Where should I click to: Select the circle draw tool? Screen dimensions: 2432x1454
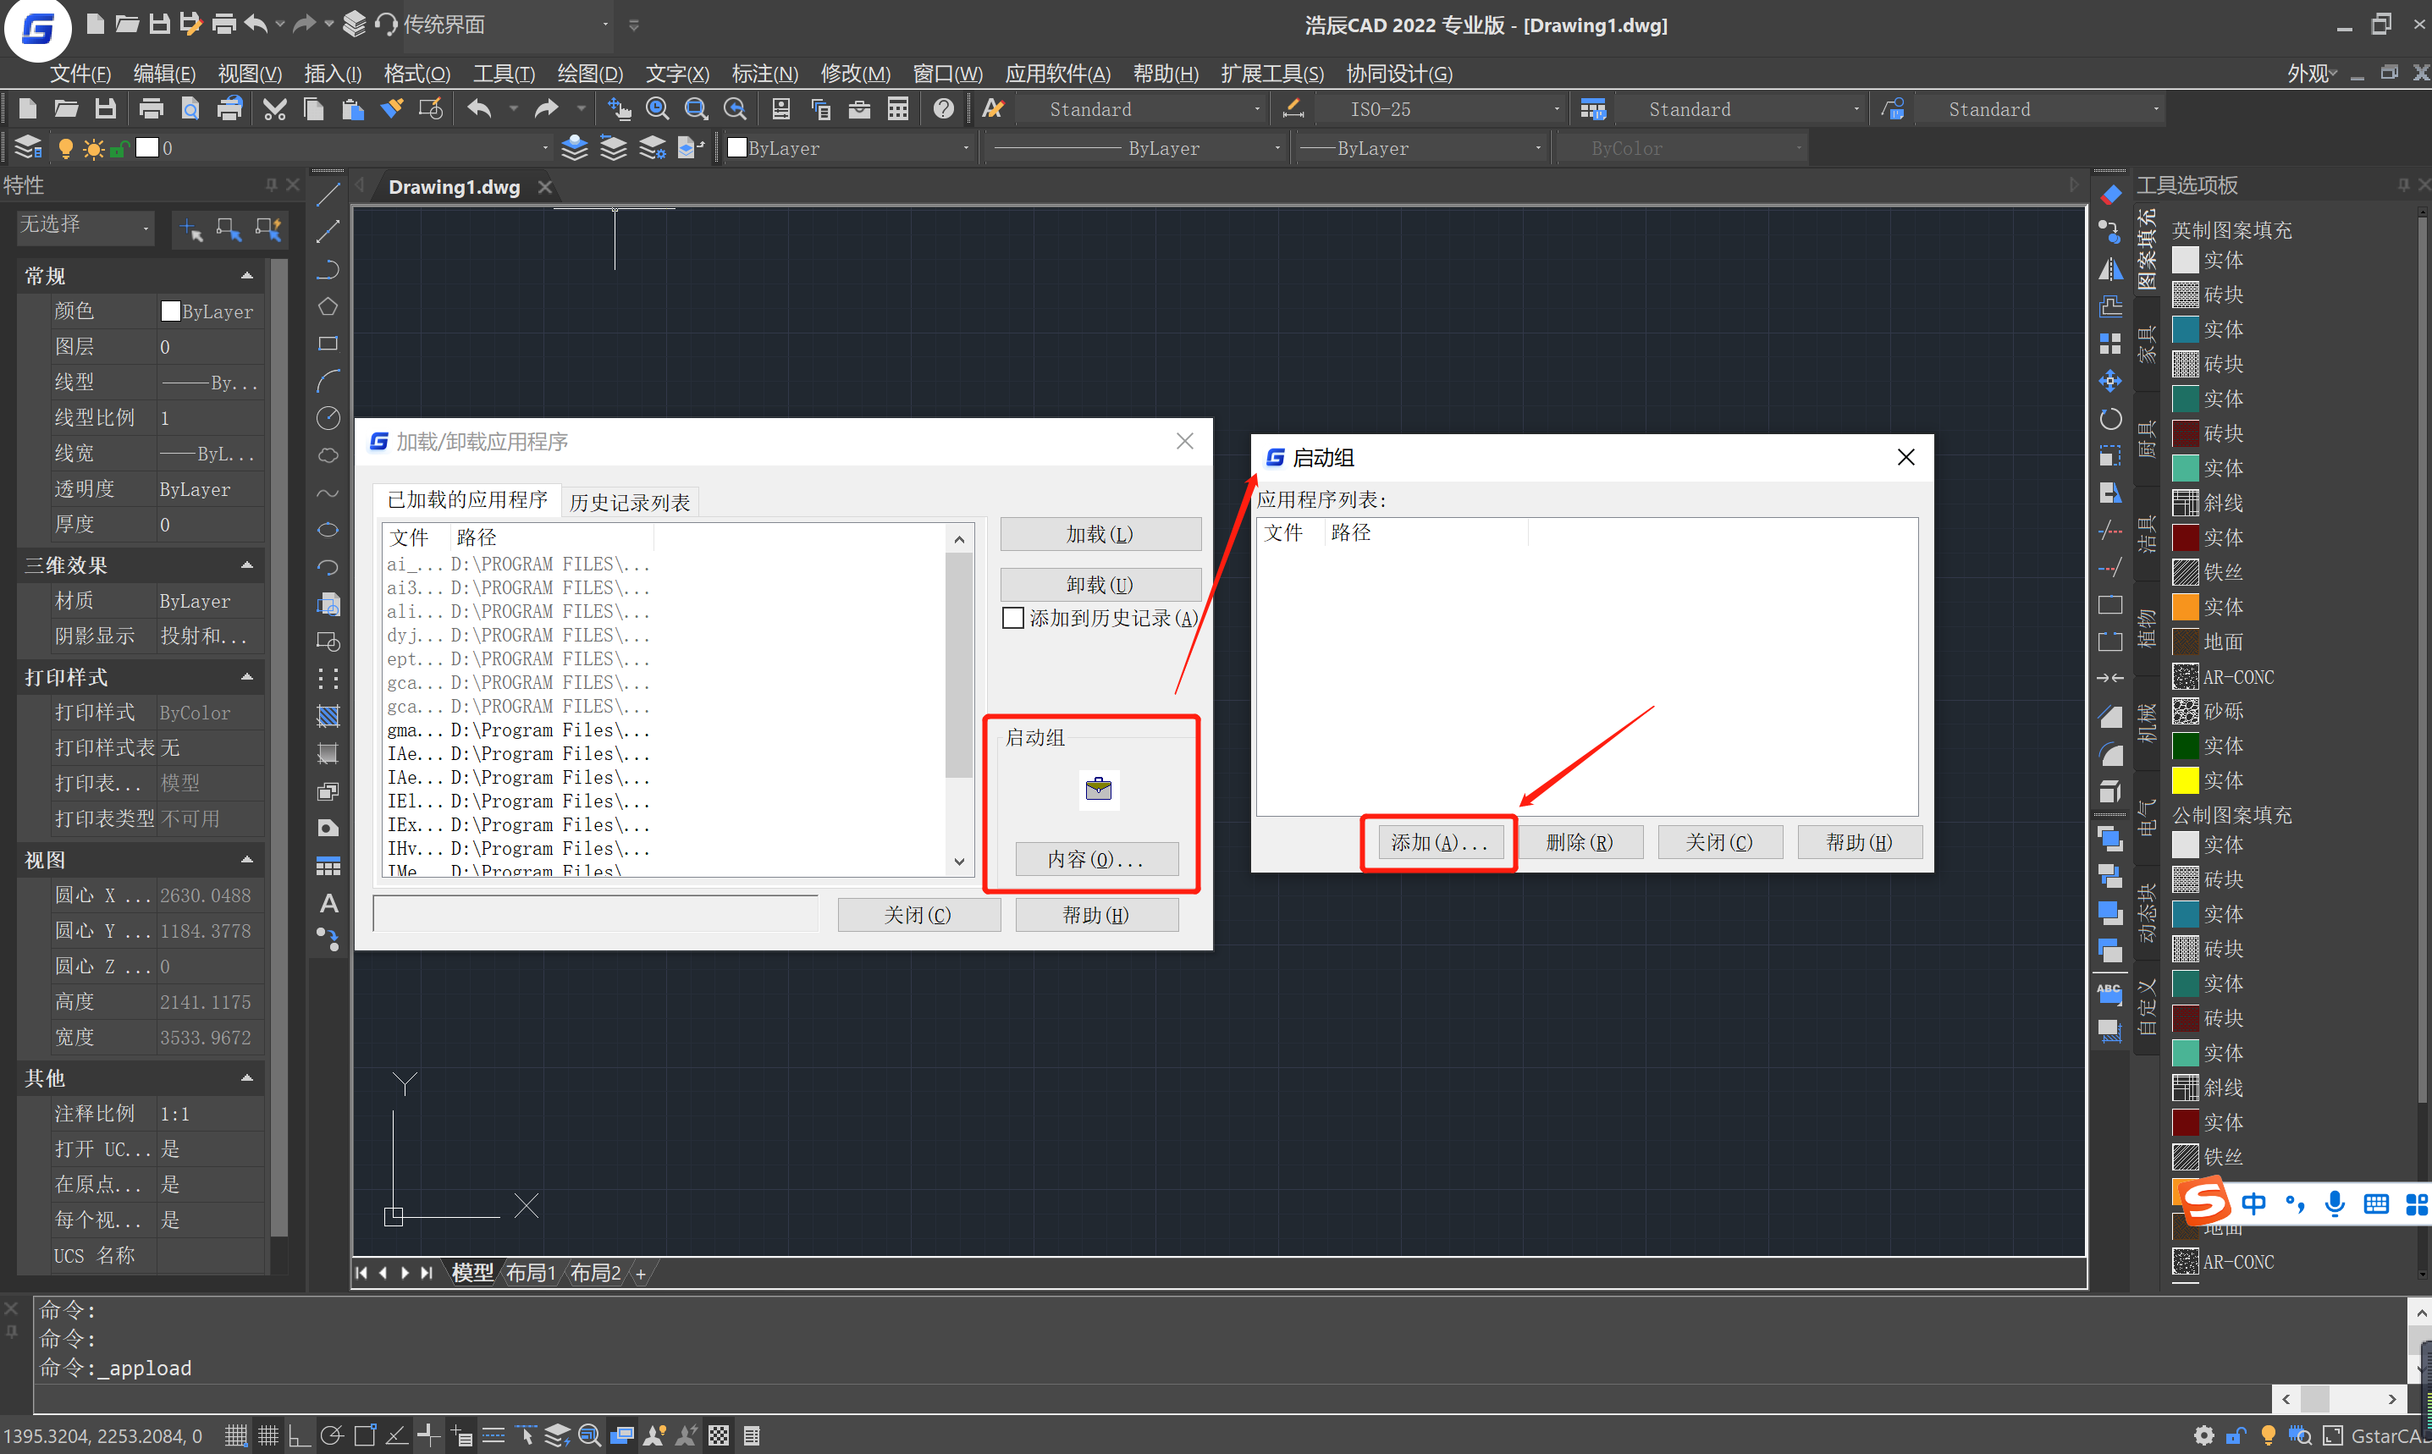(328, 418)
